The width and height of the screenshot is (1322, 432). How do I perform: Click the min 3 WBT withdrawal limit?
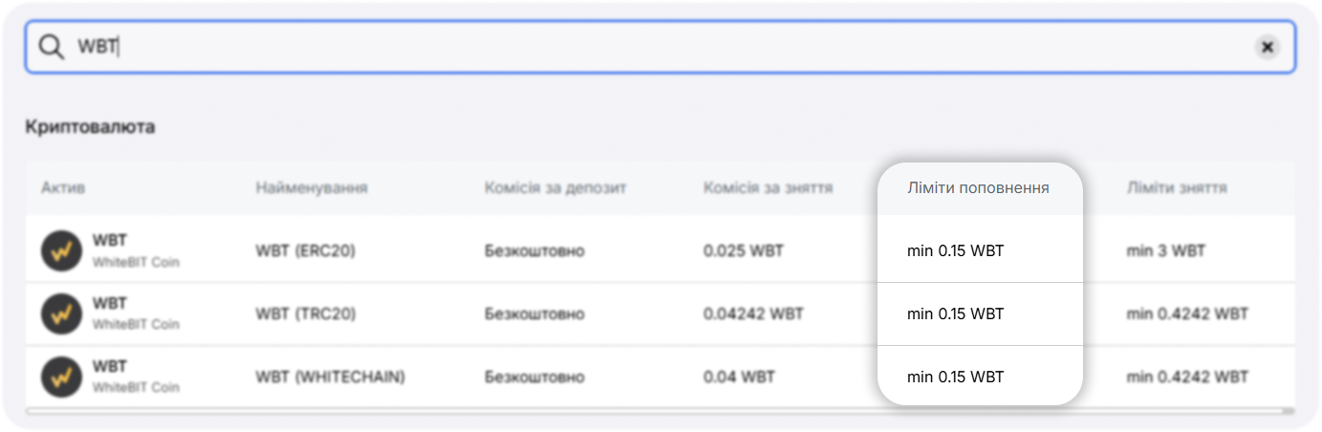[x=1165, y=250]
